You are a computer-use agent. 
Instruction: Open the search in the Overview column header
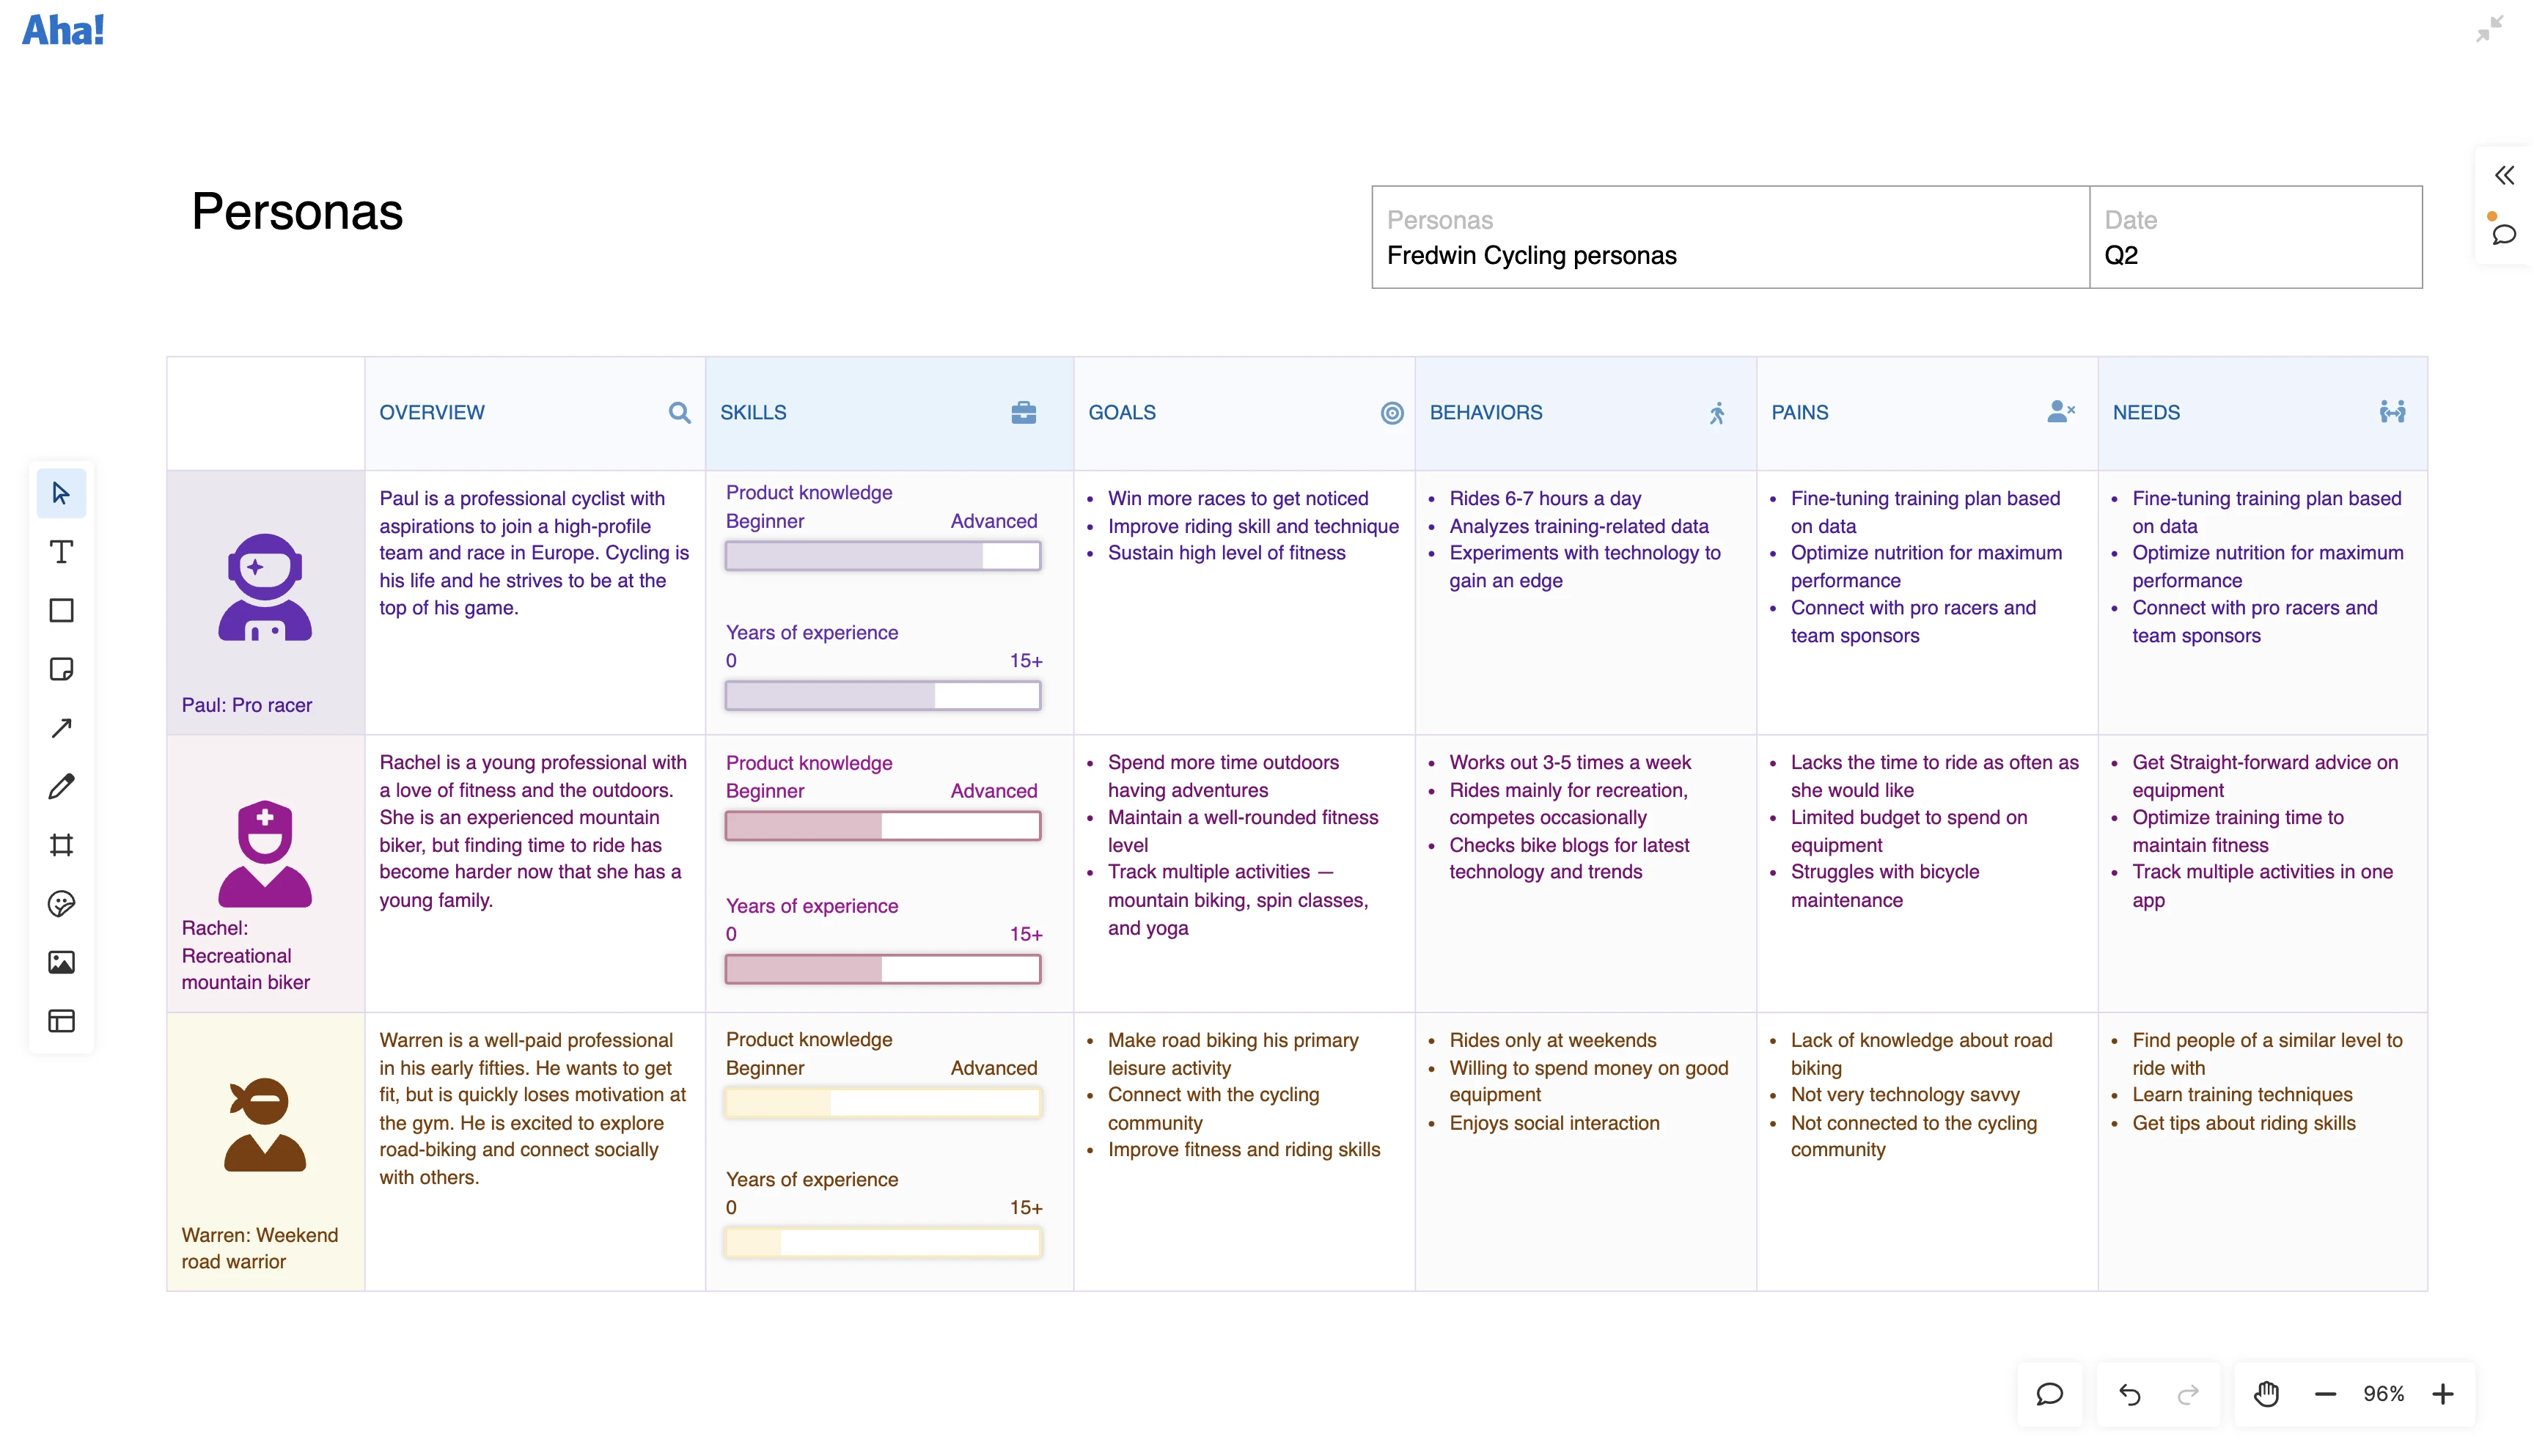click(x=680, y=412)
